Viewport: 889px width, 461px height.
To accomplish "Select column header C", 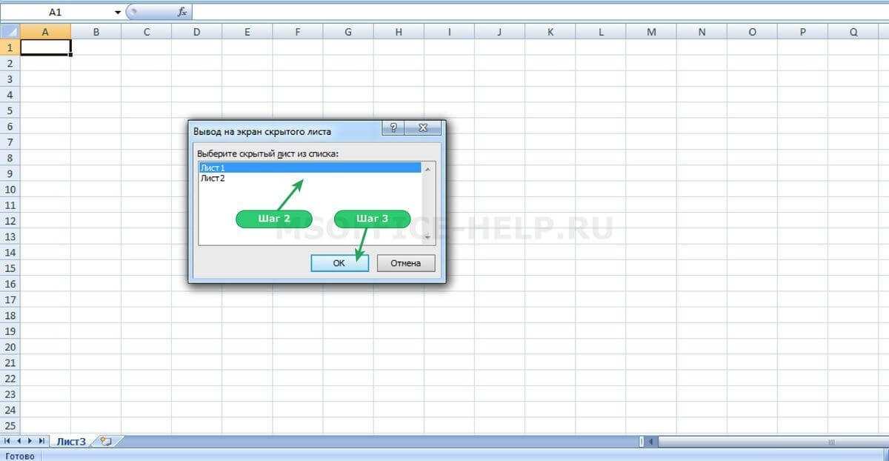I will click(146, 32).
